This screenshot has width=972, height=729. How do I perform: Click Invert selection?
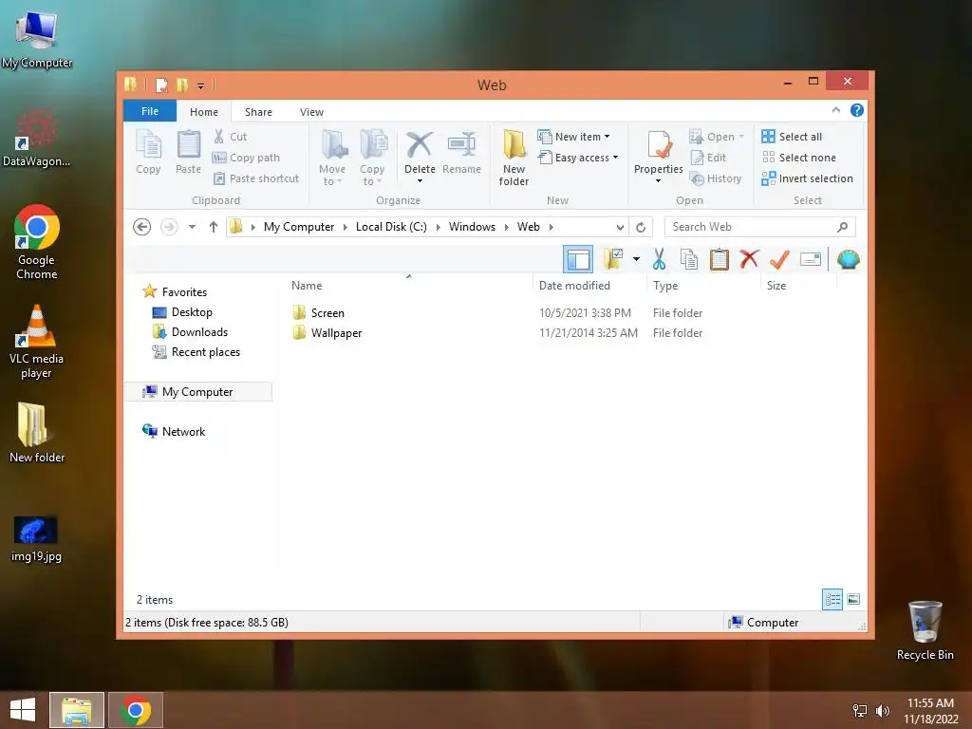click(807, 178)
